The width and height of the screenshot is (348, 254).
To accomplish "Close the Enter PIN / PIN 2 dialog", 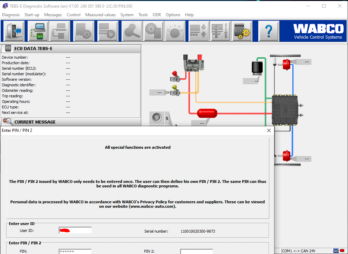I will coord(269,130).
